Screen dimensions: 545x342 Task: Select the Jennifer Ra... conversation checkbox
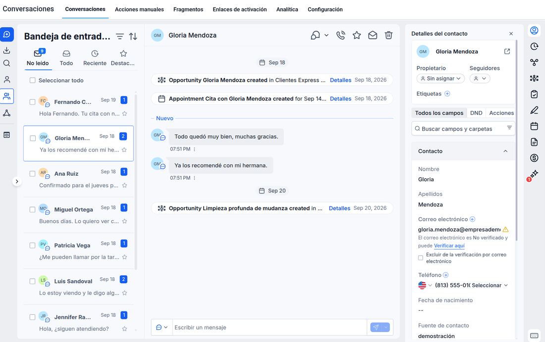coord(32,317)
